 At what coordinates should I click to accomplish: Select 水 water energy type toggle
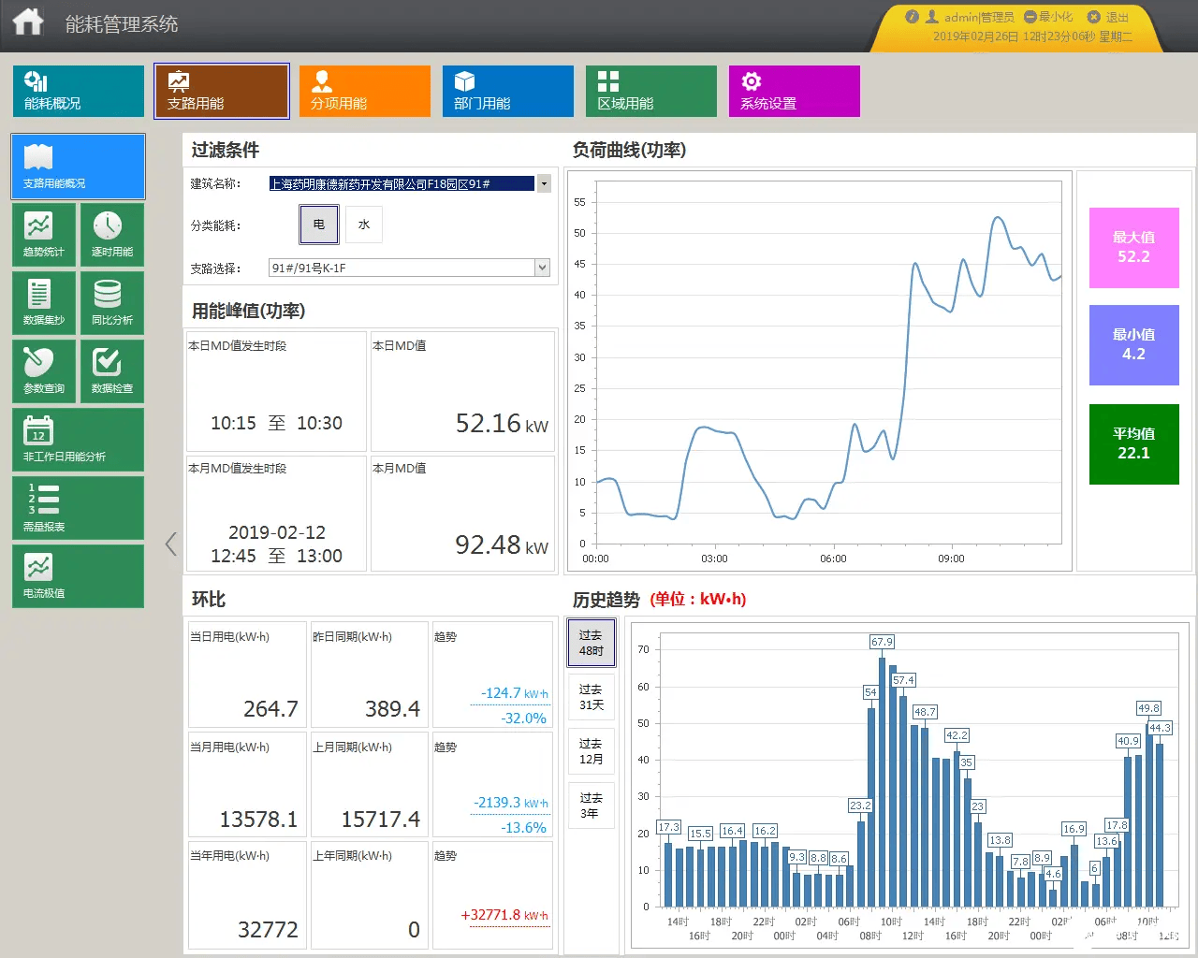click(364, 225)
